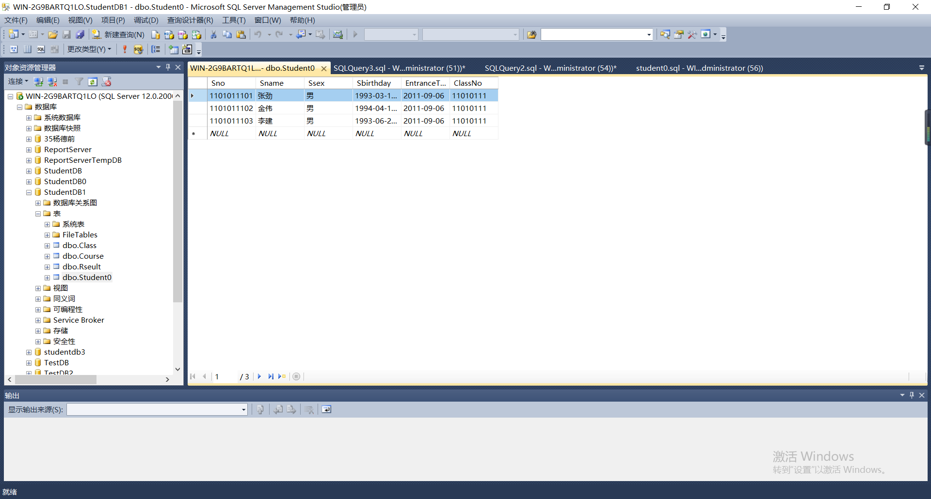Show the SQL pane icon

41,49
